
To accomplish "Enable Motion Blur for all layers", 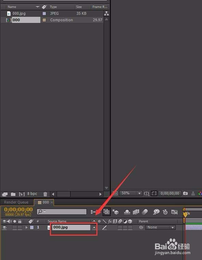I will 145,212.
